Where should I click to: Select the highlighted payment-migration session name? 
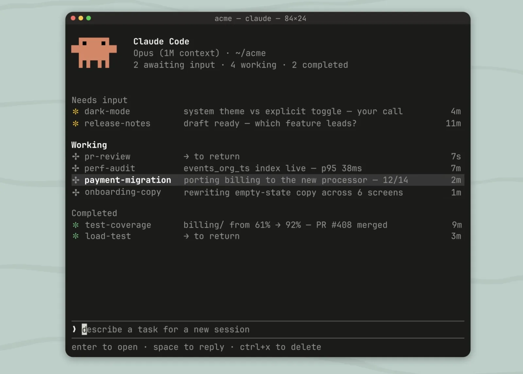[128, 180]
